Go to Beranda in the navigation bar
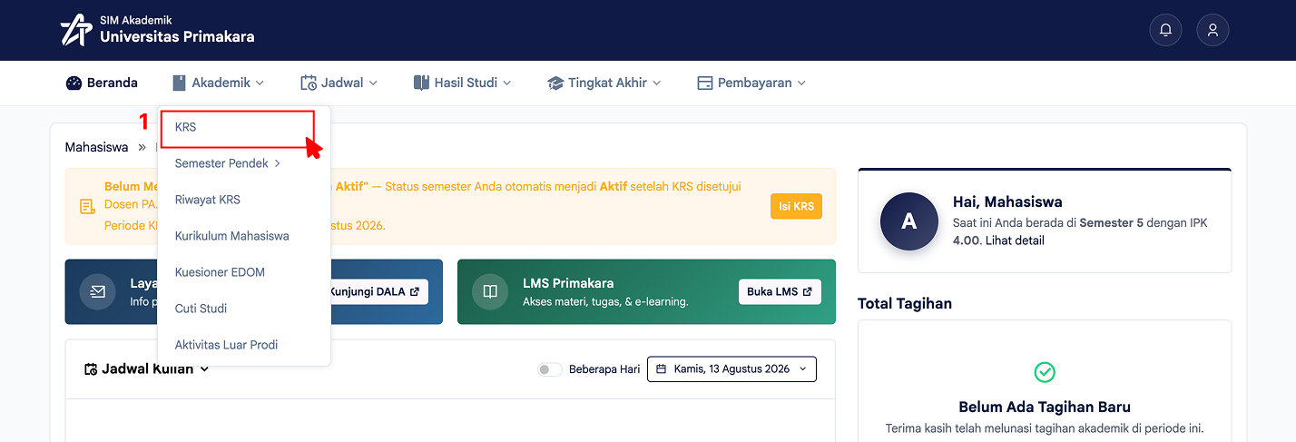 tap(102, 83)
